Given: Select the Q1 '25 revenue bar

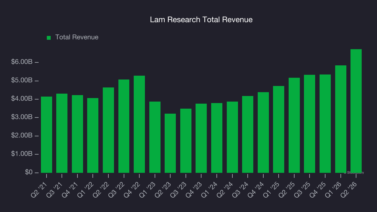Looking at the screenshot, I should (279, 129).
